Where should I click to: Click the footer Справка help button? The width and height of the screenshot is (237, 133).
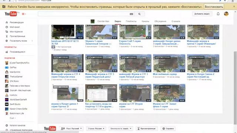(x=168, y=129)
